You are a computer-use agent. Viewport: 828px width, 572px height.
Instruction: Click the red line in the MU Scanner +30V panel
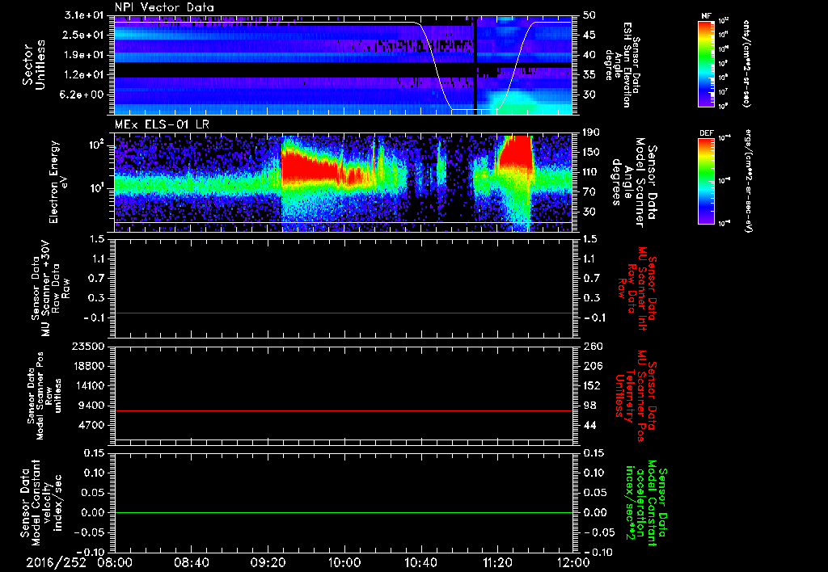[343, 313]
